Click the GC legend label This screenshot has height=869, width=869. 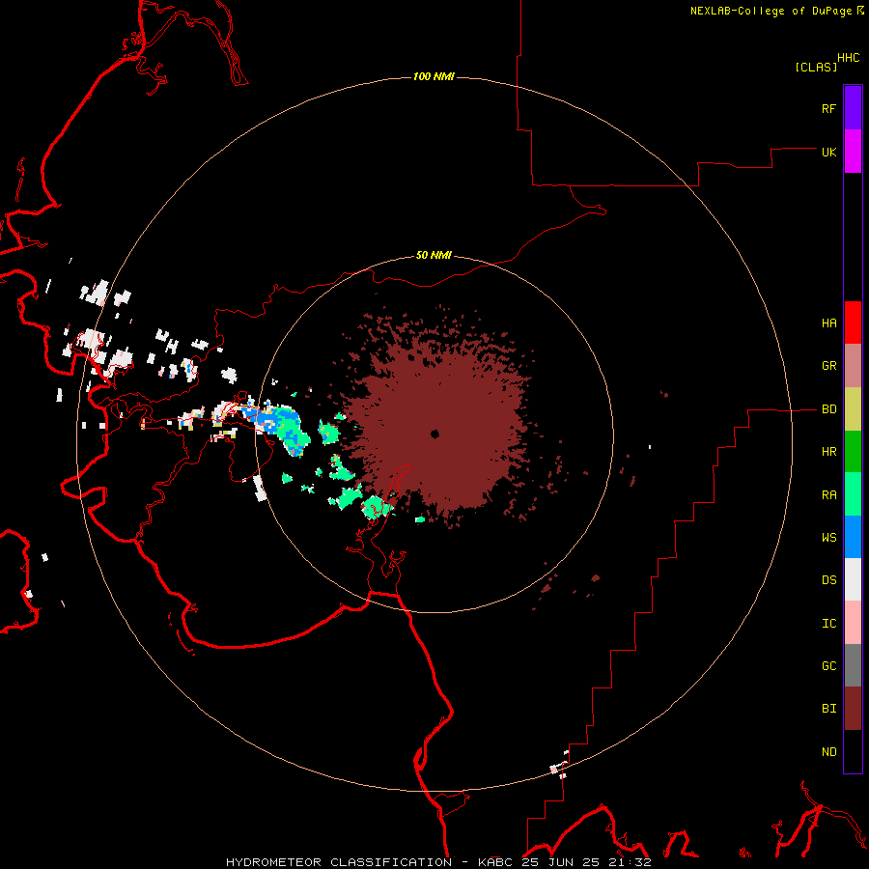pyautogui.click(x=829, y=666)
